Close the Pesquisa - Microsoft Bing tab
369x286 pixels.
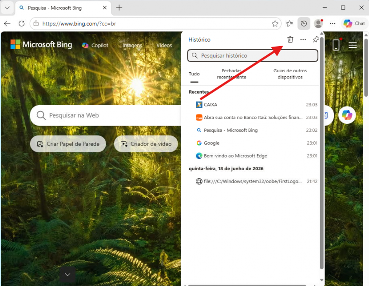(105, 8)
